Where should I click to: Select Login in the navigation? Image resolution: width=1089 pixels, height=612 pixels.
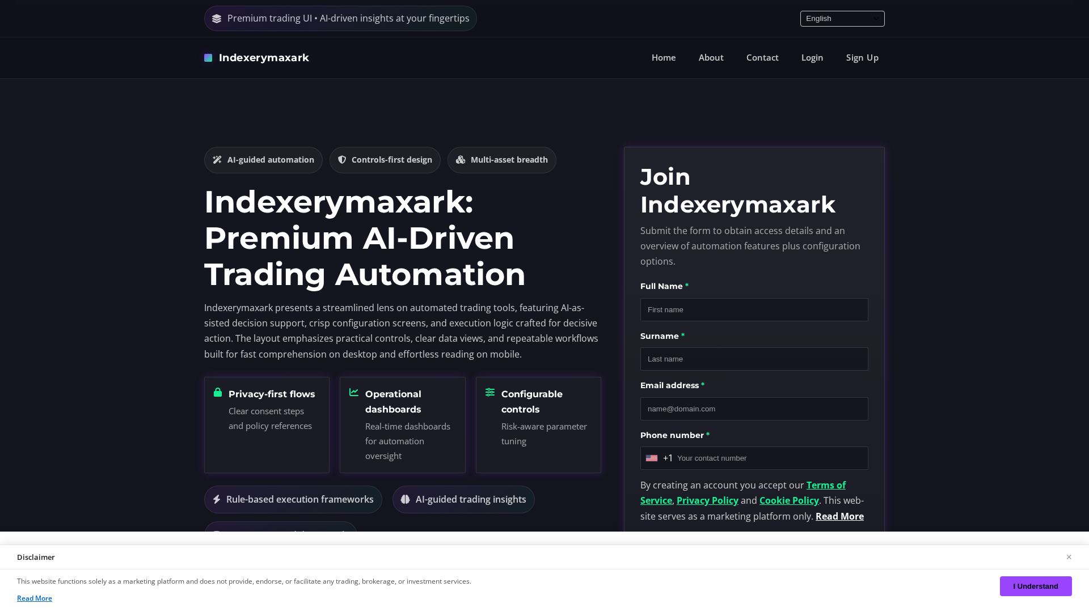coord(812,58)
